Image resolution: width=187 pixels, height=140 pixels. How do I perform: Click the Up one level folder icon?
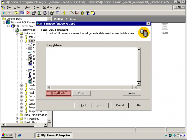click(x=16, y=13)
